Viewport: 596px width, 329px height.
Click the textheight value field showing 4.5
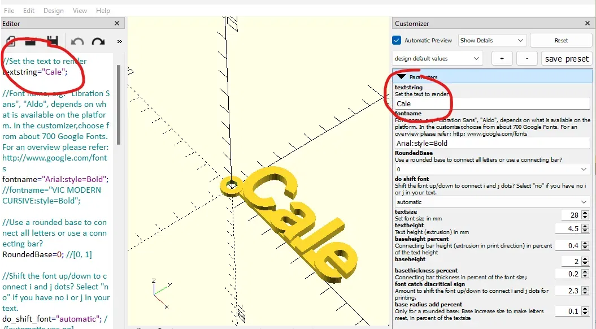568,228
